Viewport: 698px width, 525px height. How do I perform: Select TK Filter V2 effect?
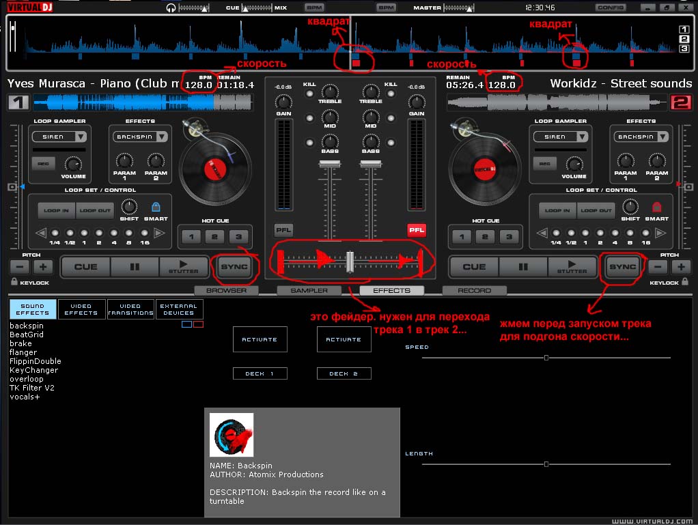coord(32,388)
